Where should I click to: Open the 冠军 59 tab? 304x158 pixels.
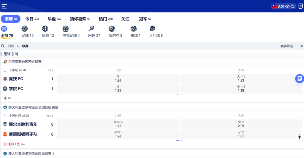pyautogui.click(x=145, y=19)
